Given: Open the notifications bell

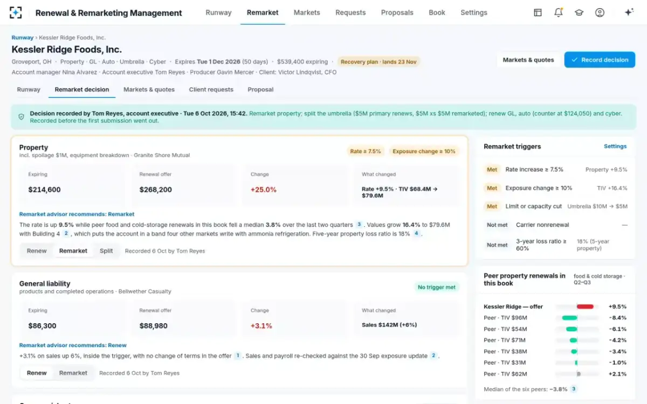Looking at the screenshot, I should 559,12.
